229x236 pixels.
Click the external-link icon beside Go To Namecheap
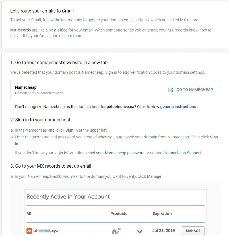point(171,90)
